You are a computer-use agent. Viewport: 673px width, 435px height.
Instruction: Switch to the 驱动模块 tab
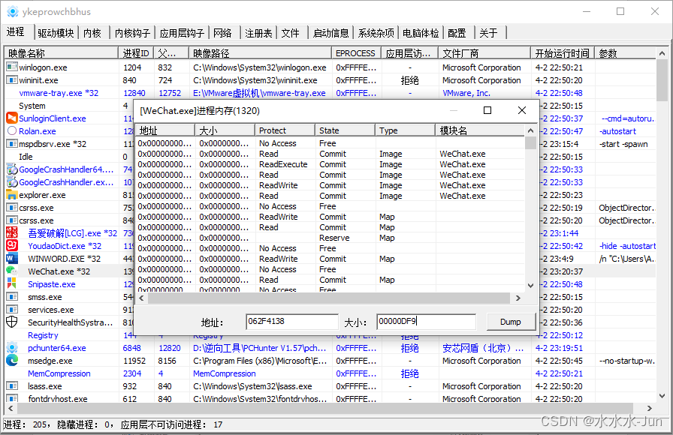point(56,32)
